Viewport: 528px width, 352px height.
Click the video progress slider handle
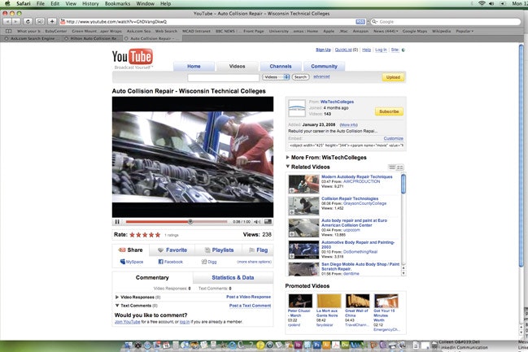click(x=190, y=222)
